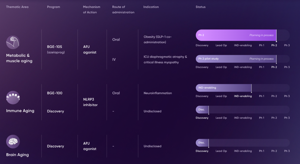Image resolution: width=300 pixels, height=164 pixels.
Task: Click the BGE-105 azelaprag program name
Action: pos(56,49)
